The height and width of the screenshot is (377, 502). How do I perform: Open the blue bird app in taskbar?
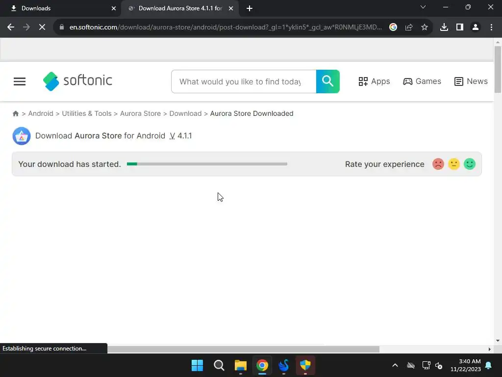point(284,365)
